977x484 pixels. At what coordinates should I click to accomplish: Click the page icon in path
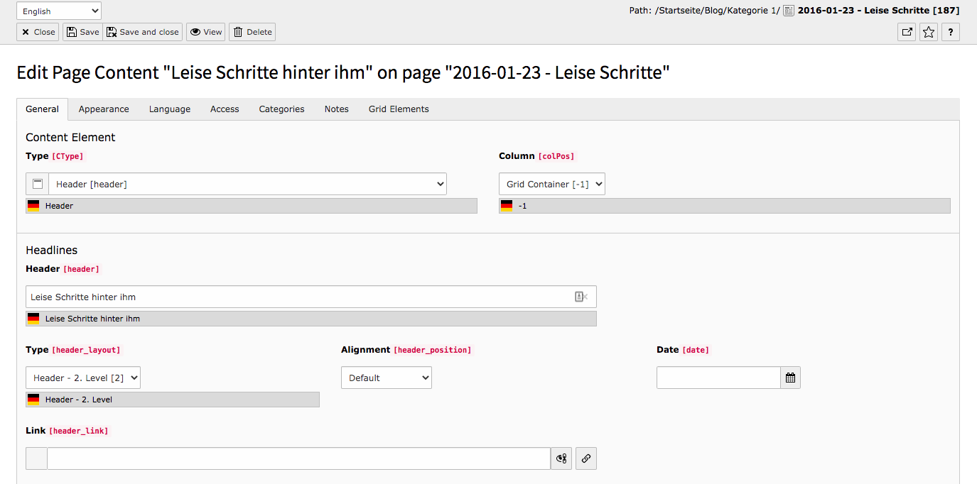(x=788, y=11)
